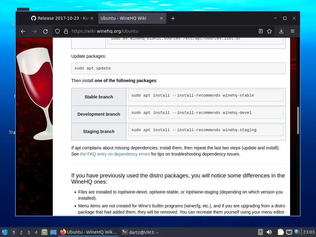Open the FAQ entry on dependency errors
Viewport: 316px width, 237px height.
tap(115, 154)
